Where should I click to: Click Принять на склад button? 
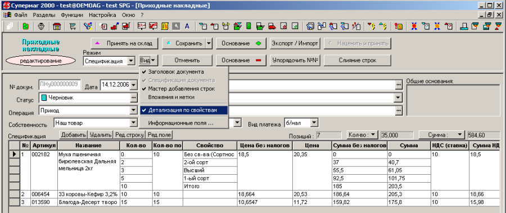click(x=125, y=43)
